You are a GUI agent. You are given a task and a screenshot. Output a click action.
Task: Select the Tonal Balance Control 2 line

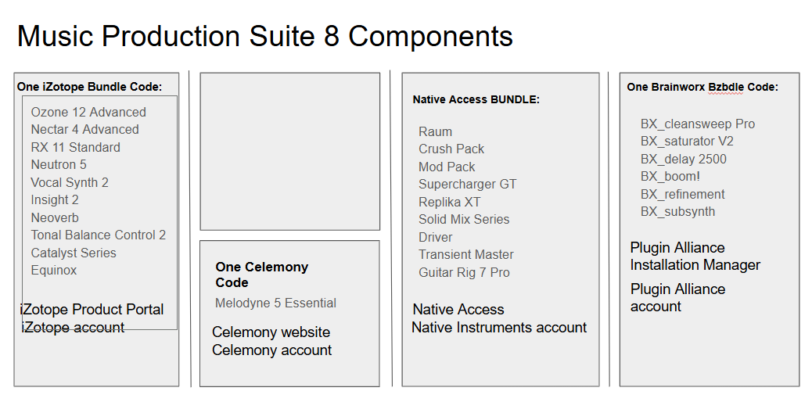99,235
